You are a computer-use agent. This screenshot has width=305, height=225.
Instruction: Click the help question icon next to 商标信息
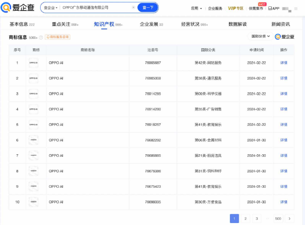(x=41, y=37)
